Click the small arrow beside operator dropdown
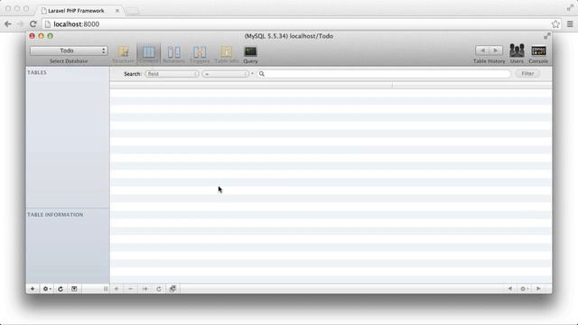 pos(253,74)
